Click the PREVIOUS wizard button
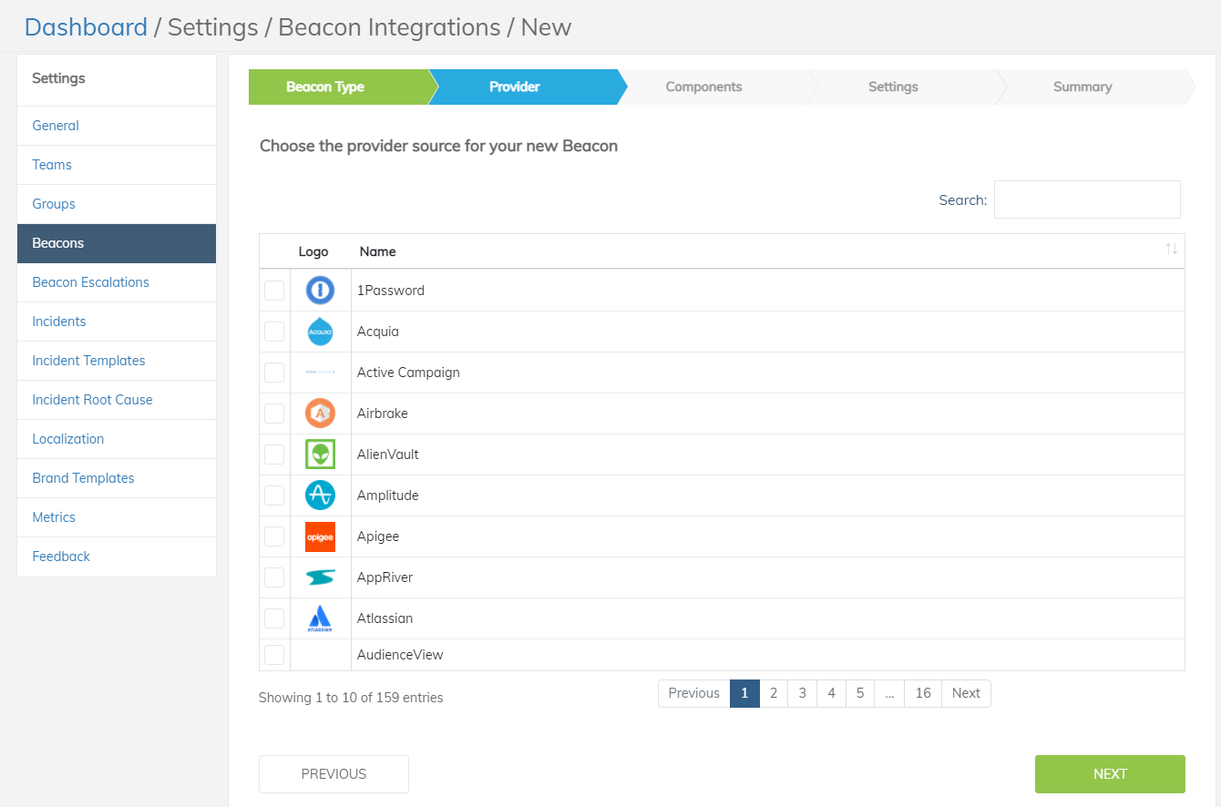The image size is (1221, 807). pos(333,774)
